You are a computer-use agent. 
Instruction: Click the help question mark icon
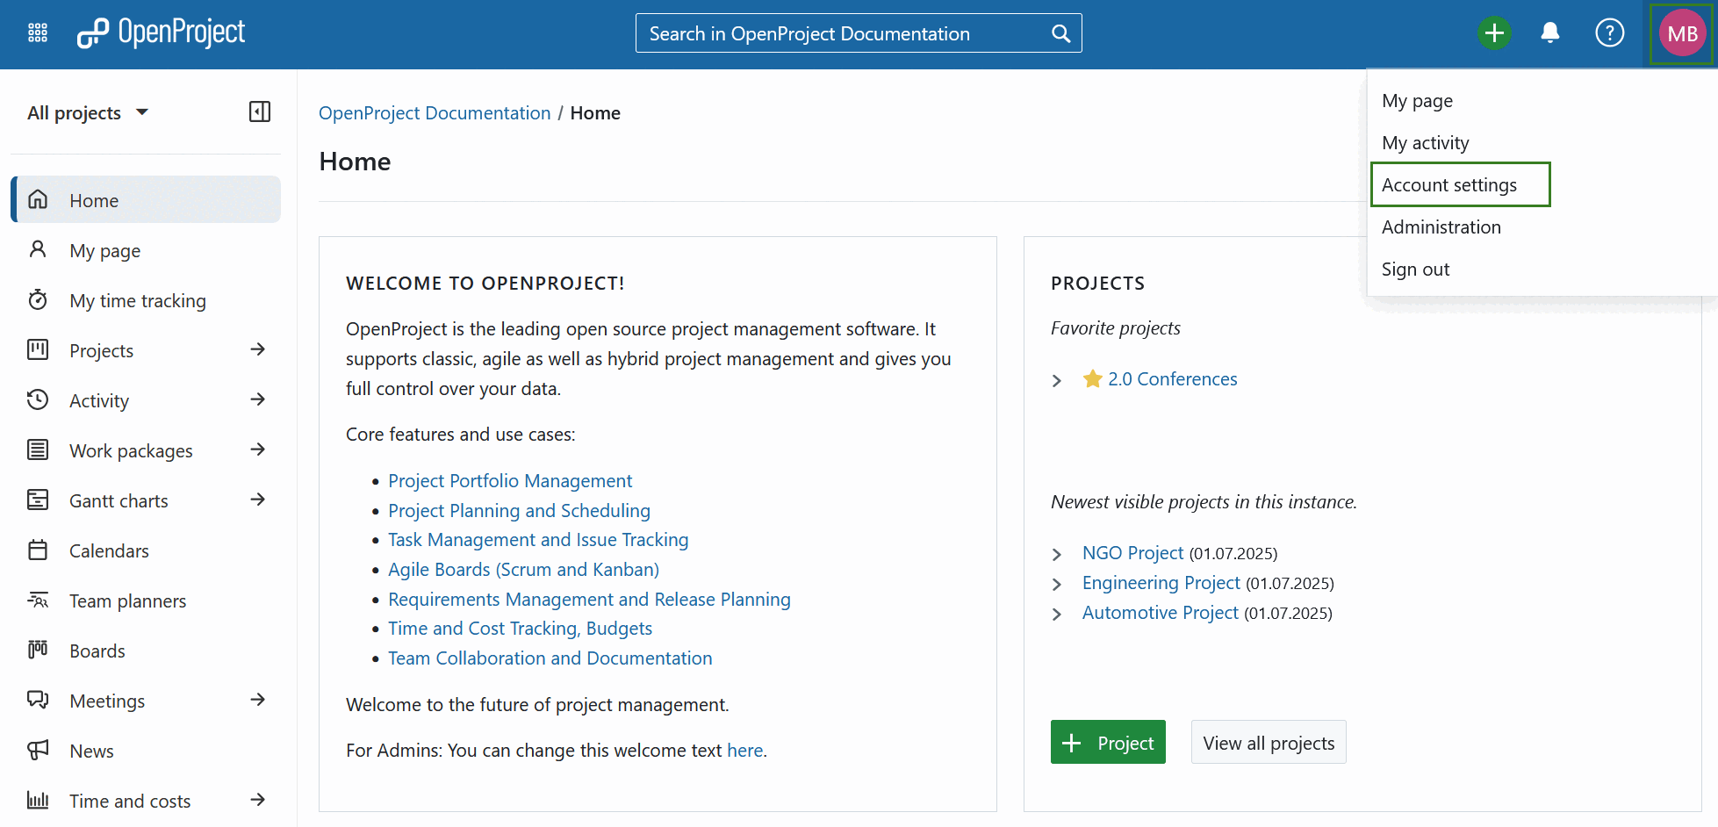coord(1610,32)
